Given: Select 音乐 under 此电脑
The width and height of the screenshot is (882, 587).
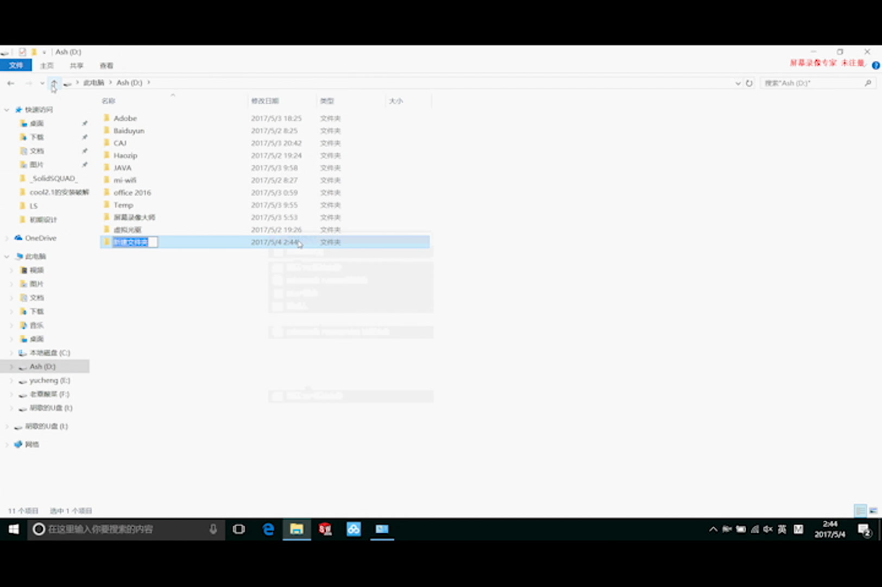Looking at the screenshot, I should point(36,325).
